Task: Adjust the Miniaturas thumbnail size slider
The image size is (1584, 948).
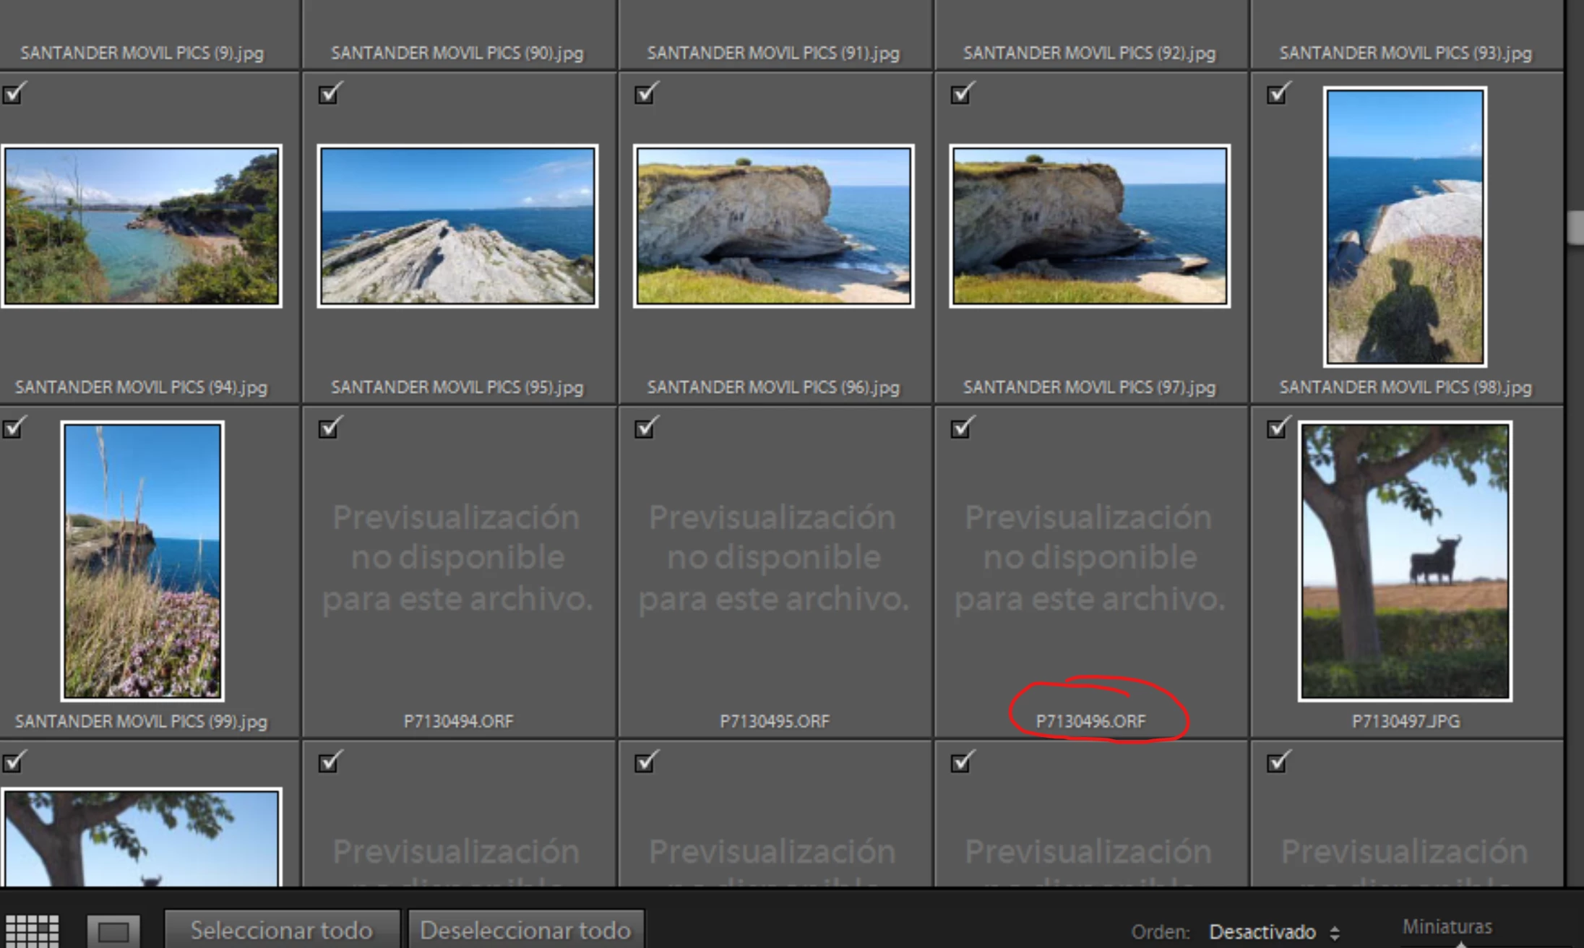Action: 1461,944
